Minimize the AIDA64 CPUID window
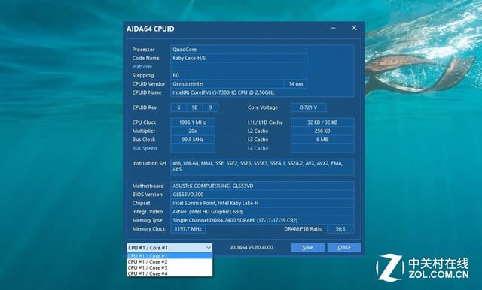This screenshot has width=482, height=290. 333,28
